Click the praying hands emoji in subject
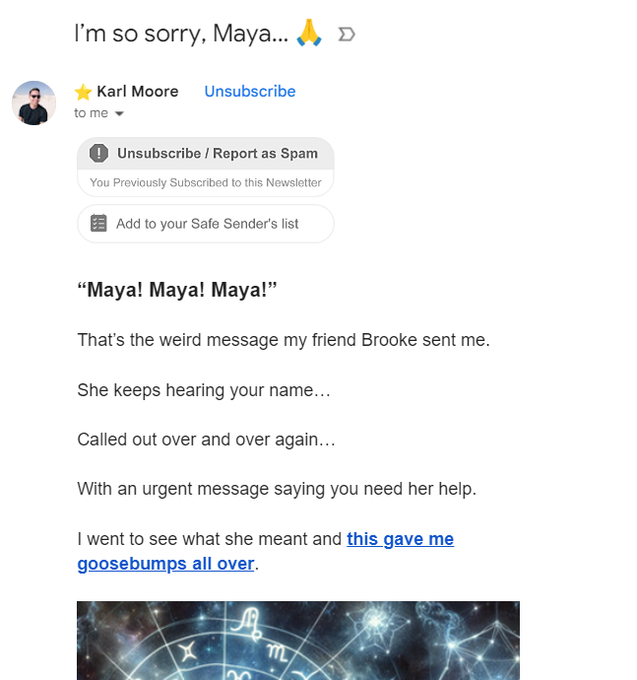 pos(309,34)
